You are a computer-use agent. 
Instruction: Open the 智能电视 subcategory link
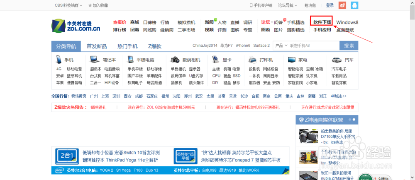pos(295,69)
